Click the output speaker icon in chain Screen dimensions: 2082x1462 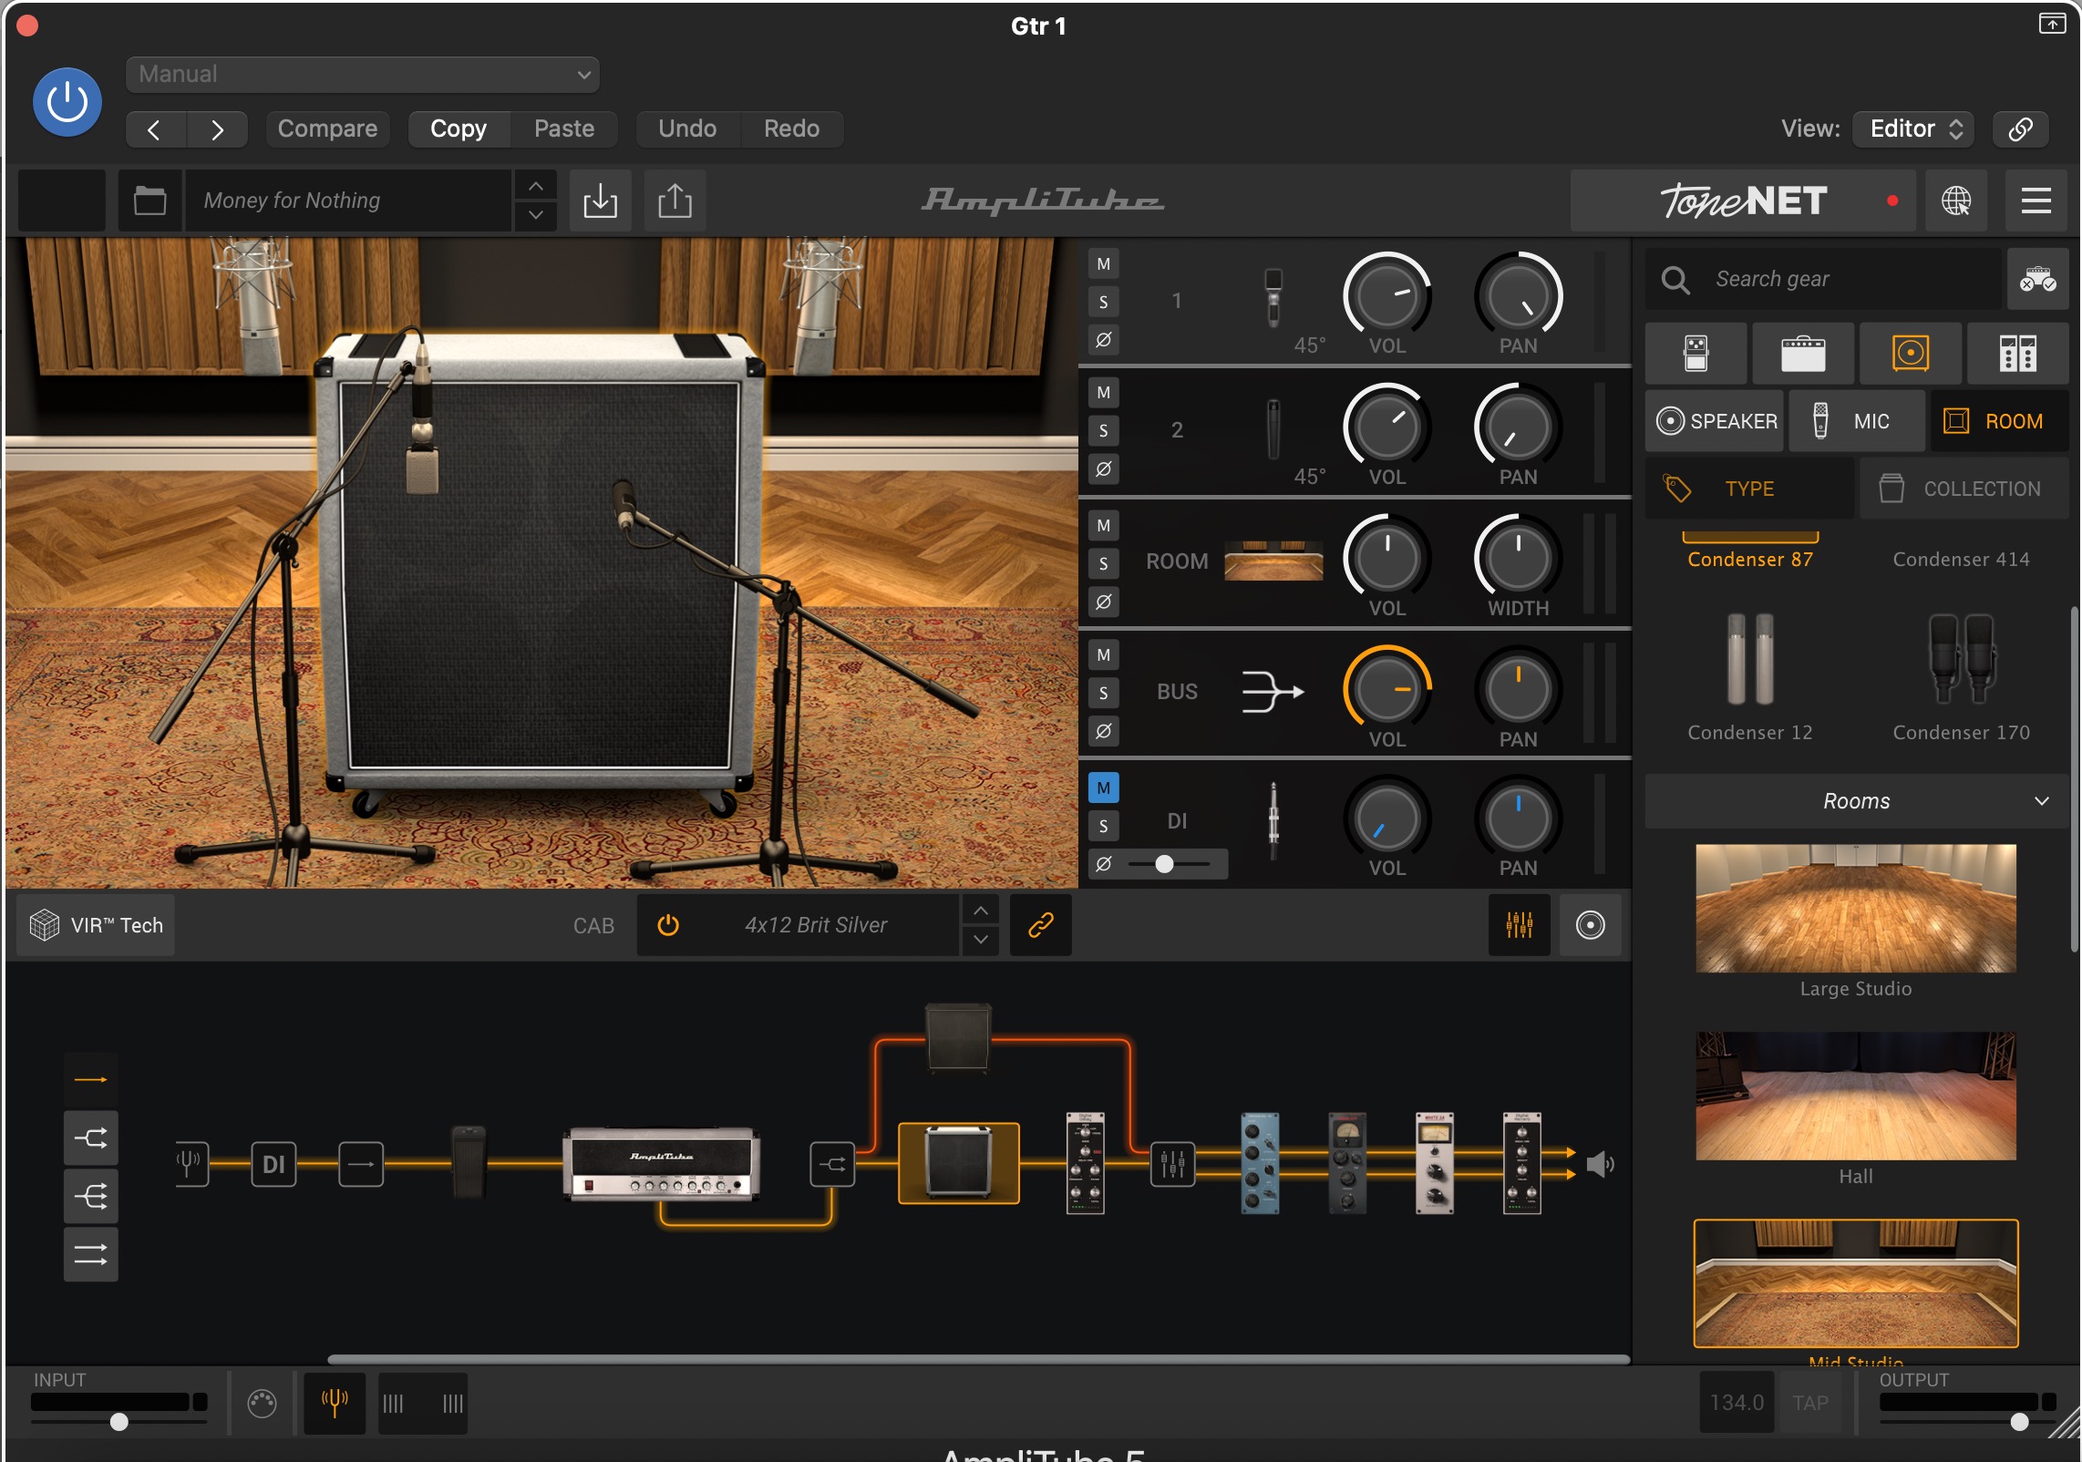point(1600,1164)
